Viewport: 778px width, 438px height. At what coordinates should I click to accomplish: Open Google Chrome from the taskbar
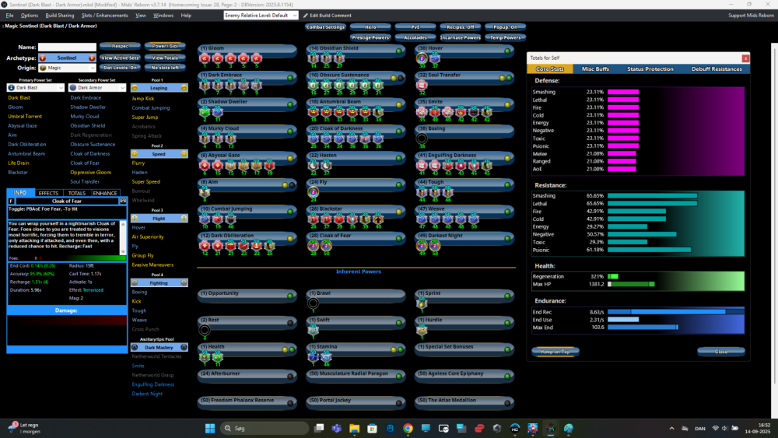pyautogui.click(x=408, y=429)
